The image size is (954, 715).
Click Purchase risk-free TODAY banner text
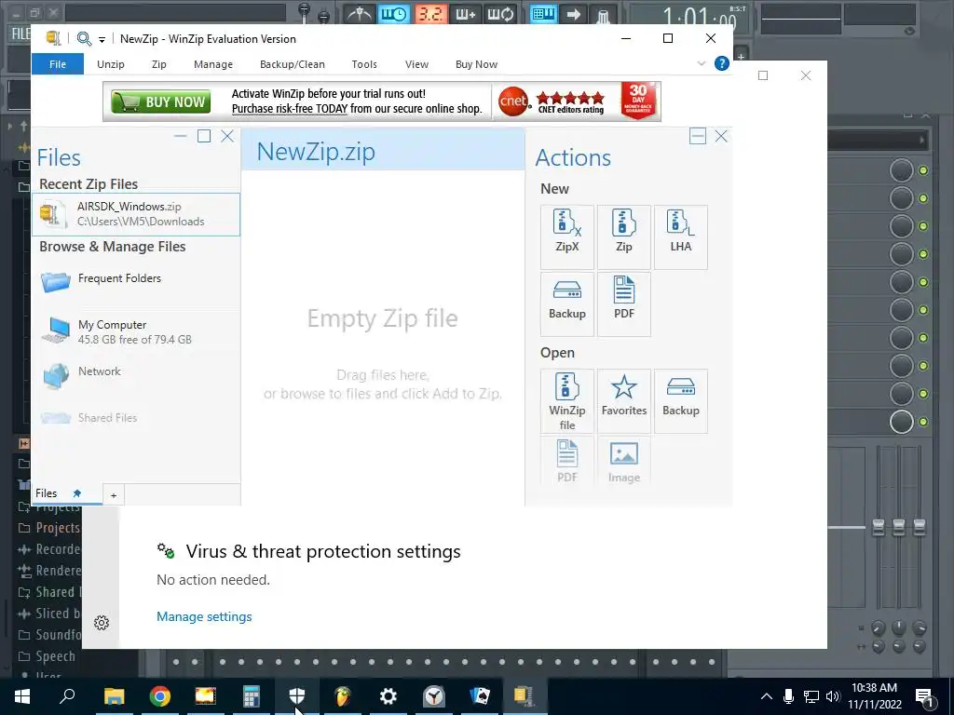click(290, 109)
